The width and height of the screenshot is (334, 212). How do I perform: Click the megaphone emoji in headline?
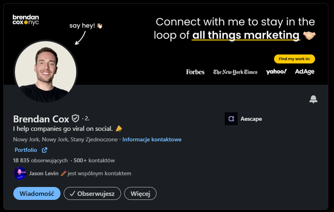point(119,129)
